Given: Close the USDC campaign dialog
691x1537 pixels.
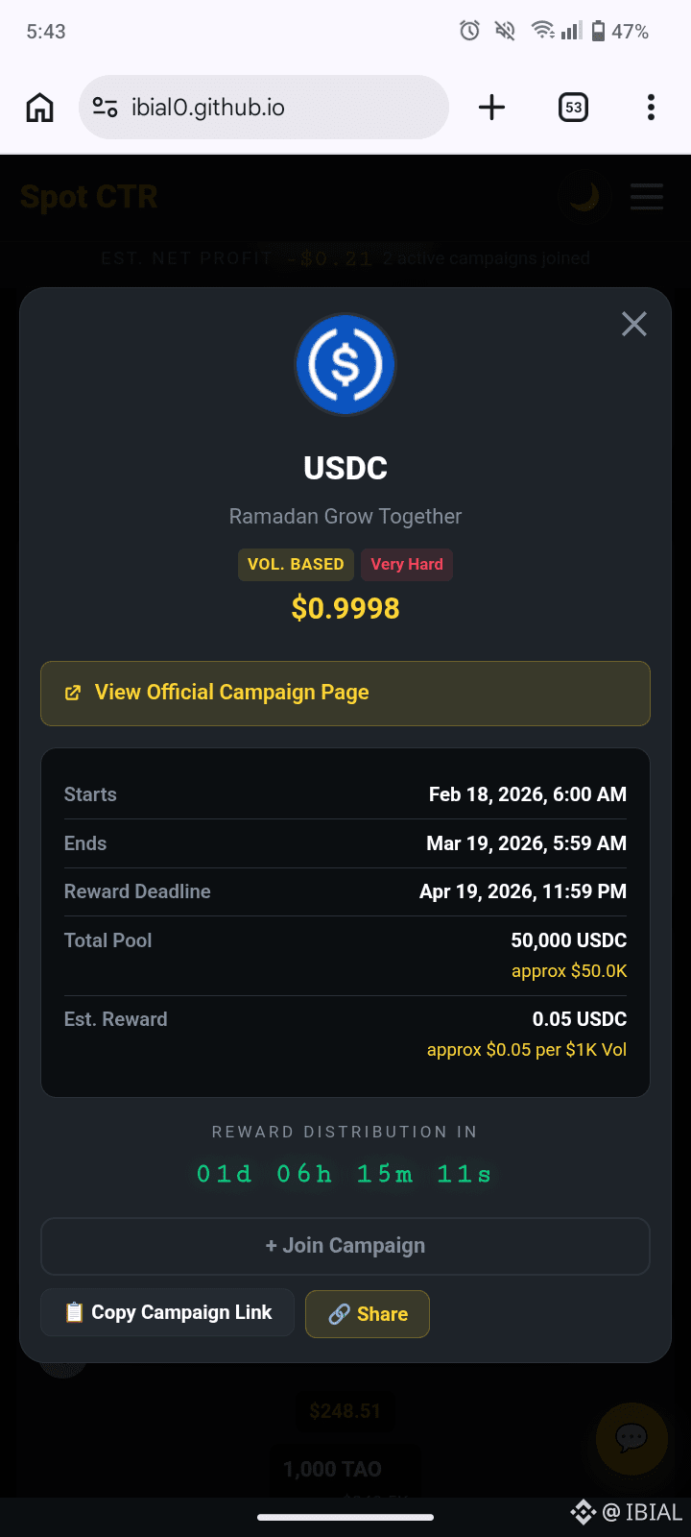Looking at the screenshot, I should [x=633, y=324].
